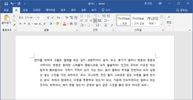The image size is (193, 100).
Task: Increase font size with larger 가 icon
Action: (48, 18)
